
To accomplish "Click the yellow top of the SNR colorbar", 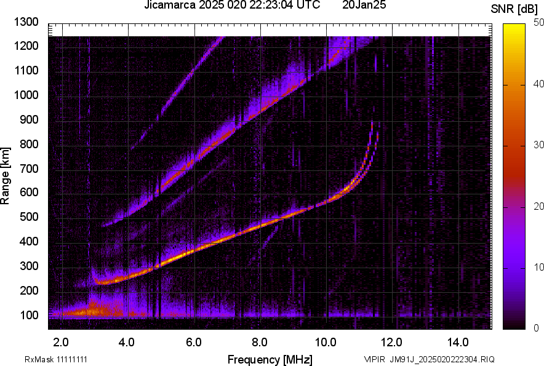I will (513, 30).
